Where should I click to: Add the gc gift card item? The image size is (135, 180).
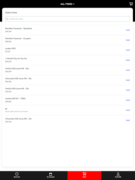click(x=128, y=110)
